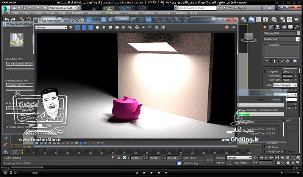
Task: Click the Shading Quality slider
Action: tap(19, 90)
